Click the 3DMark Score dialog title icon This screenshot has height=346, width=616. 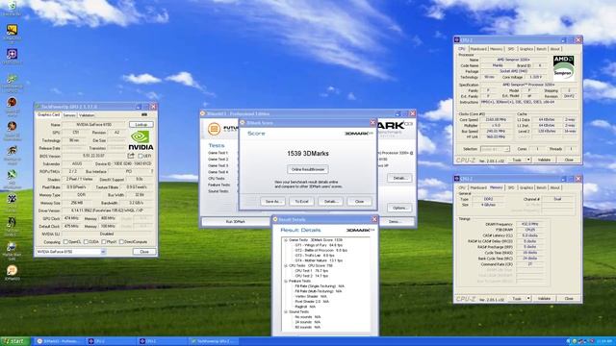243,123
